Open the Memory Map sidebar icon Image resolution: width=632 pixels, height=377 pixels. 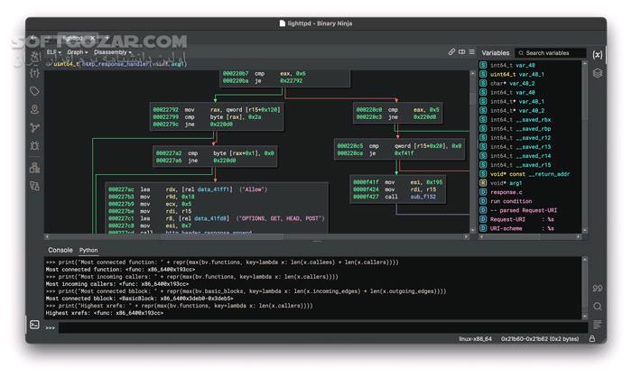(x=34, y=109)
